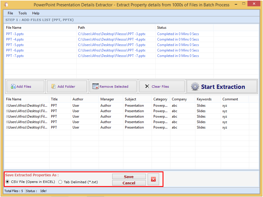
Task: Click the Idle! status text
Action: (x=43, y=191)
